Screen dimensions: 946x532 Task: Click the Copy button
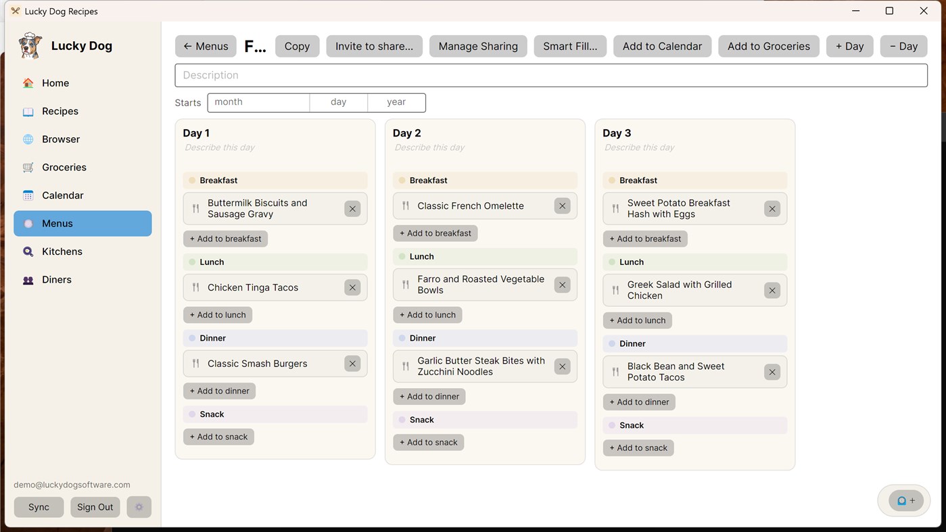pyautogui.click(x=297, y=46)
